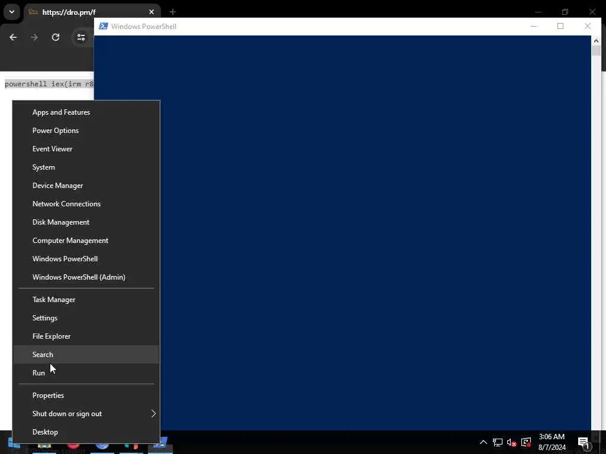Close the dro.pm browser tab
This screenshot has width=606, height=454.
tap(151, 12)
